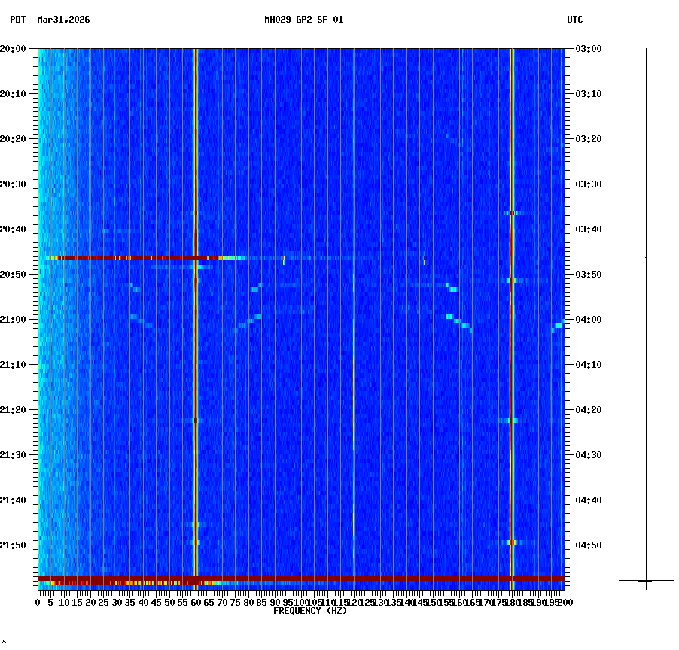Click the 04:46 crosshair mark on the scale bar
Viewport: 679px width, 650px height.
tap(645, 581)
